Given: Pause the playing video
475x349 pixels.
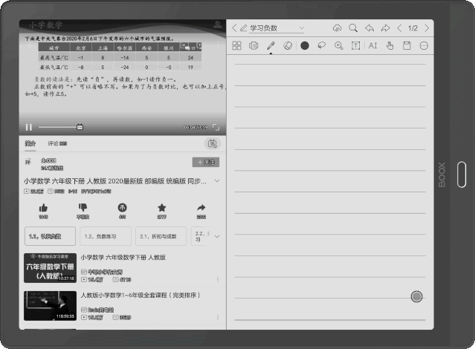Looking at the screenshot, I should 29,127.
